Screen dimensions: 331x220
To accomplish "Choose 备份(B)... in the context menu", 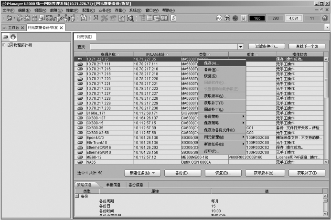I will click(222, 70).
